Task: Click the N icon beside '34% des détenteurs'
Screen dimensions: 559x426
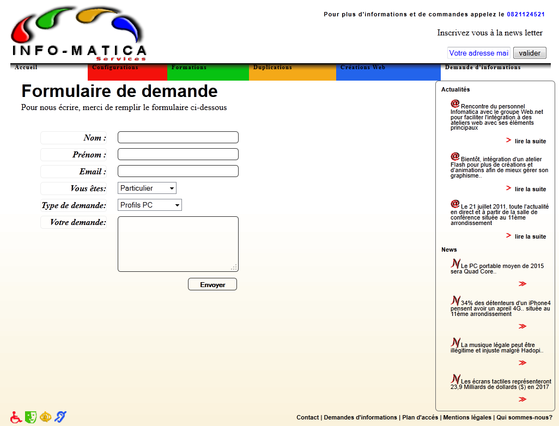Action: pos(455,301)
